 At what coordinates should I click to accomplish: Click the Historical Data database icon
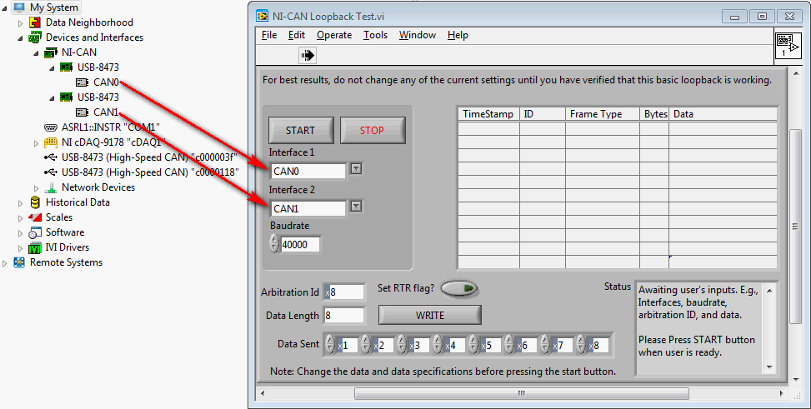pyautogui.click(x=35, y=202)
